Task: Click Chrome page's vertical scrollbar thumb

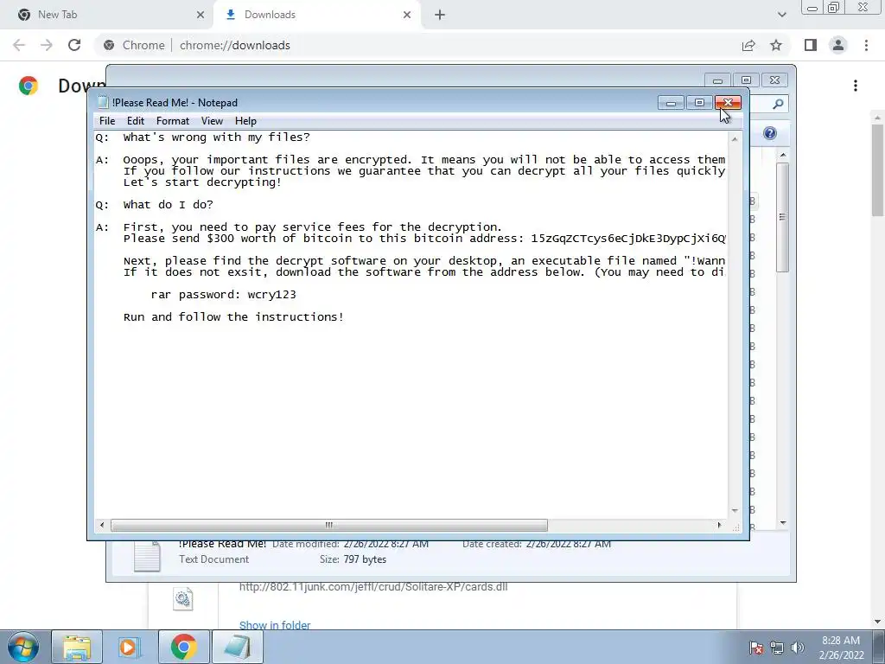Action: coord(877,169)
